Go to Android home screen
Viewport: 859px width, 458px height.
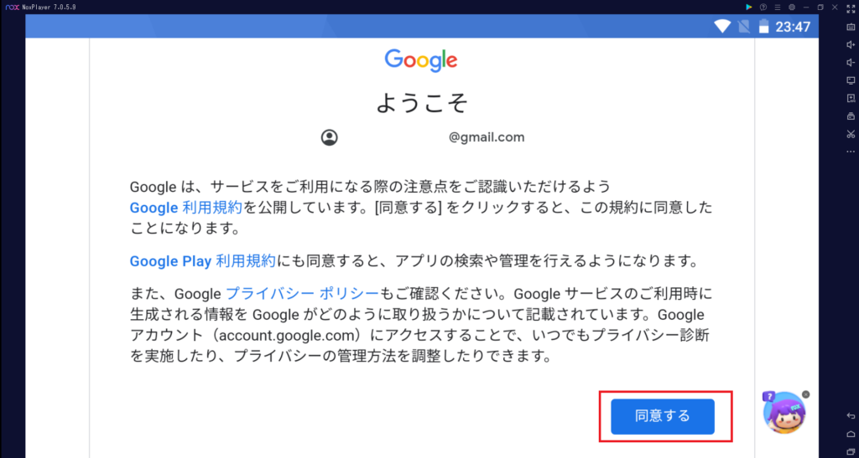click(851, 434)
